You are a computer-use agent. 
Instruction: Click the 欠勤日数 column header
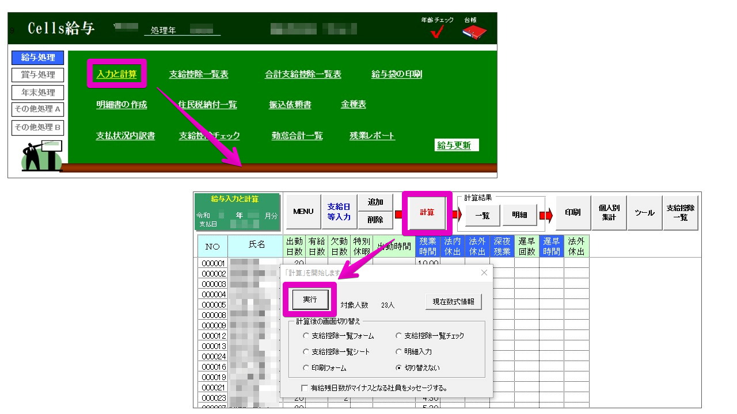point(339,246)
